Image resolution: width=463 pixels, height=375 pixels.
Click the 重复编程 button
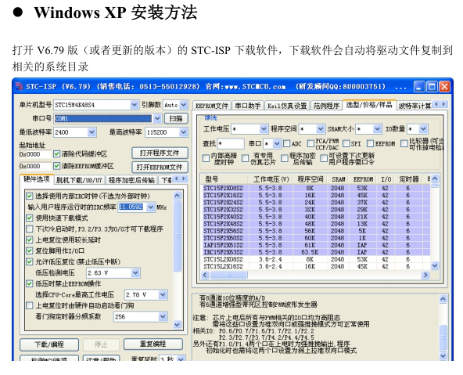[x=153, y=344]
